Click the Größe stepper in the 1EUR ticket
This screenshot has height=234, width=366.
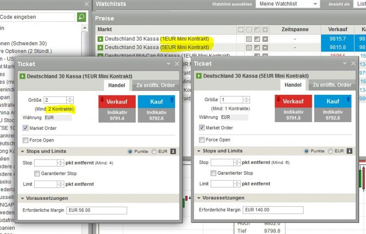(70, 100)
